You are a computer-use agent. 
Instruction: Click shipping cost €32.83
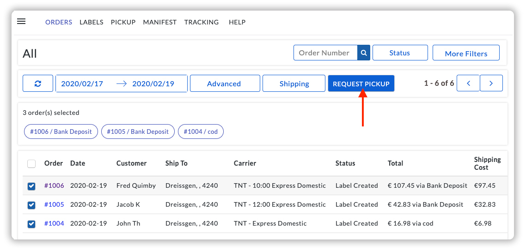485,204
